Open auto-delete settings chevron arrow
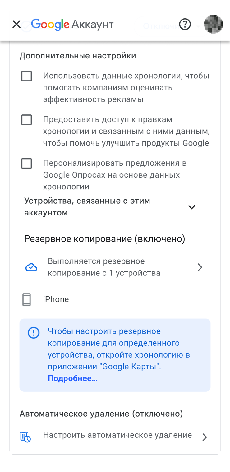230x472 pixels. tap(204, 437)
